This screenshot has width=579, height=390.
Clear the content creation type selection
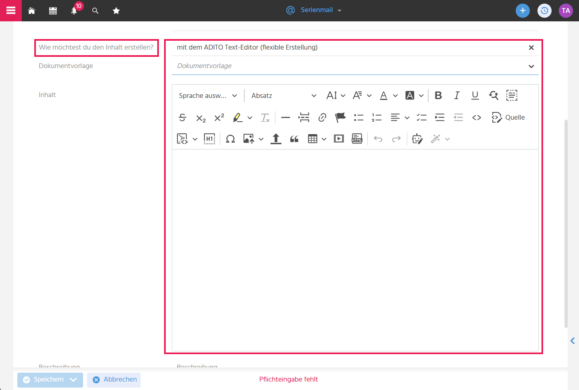click(531, 48)
